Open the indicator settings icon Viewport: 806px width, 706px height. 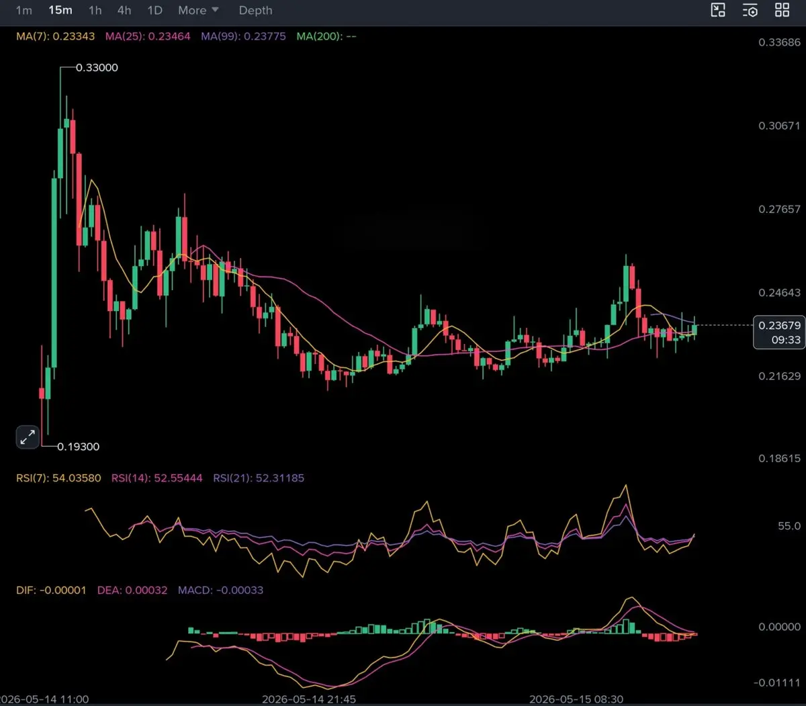point(750,10)
